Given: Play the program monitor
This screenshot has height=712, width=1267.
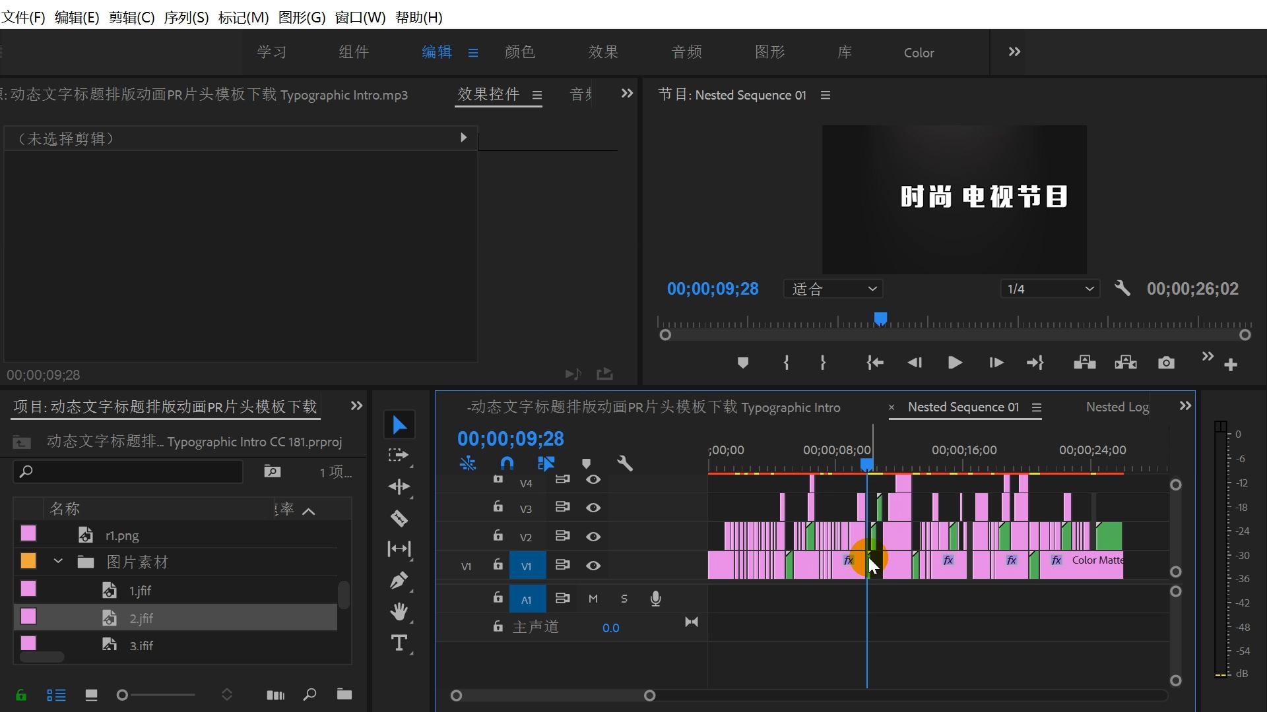Looking at the screenshot, I should 955,363.
